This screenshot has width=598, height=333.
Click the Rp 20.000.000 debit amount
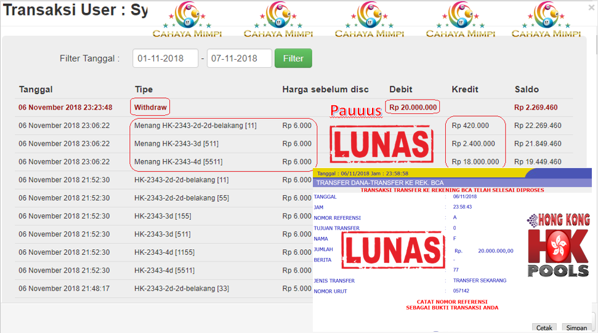coord(413,107)
